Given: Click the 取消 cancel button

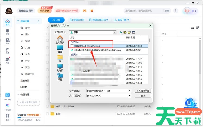Looking at the screenshot, I should coord(143,96).
